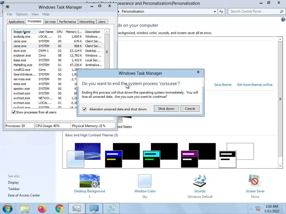The image size is (286, 214).
Task: Select the blue High Contrast theme
Action: pos(122,155)
